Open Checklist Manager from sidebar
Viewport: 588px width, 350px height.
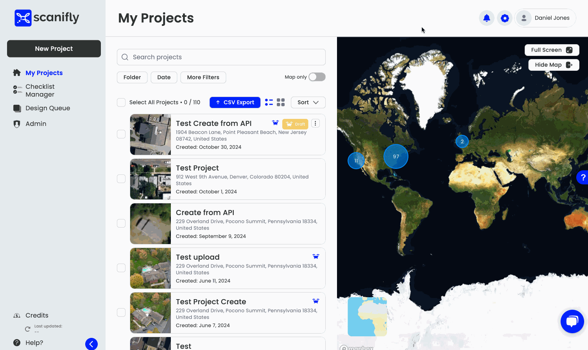click(x=40, y=90)
